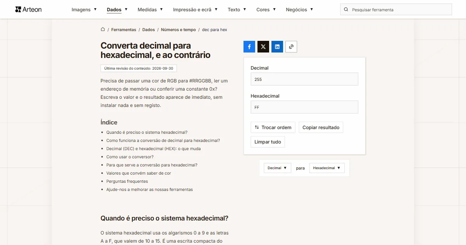This screenshot has width=466, height=245.
Task: Open the target base Hexadecimal dropdown
Action: 327,168
